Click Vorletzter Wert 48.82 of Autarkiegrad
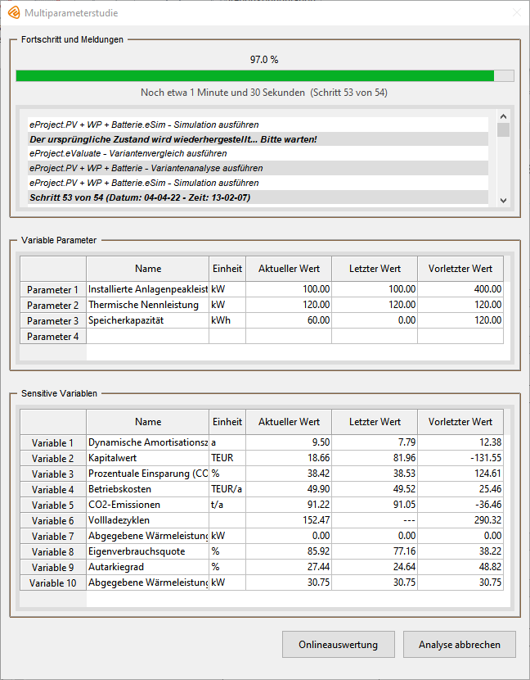Image resolution: width=530 pixels, height=680 pixels. (x=460, y=567)
